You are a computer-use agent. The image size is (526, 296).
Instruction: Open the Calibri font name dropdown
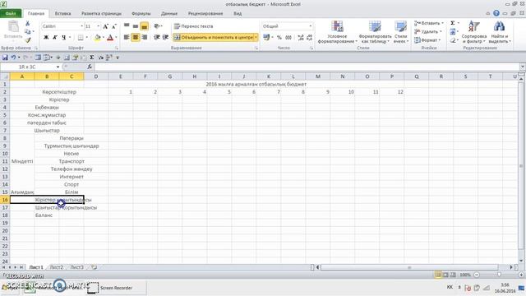81,26
